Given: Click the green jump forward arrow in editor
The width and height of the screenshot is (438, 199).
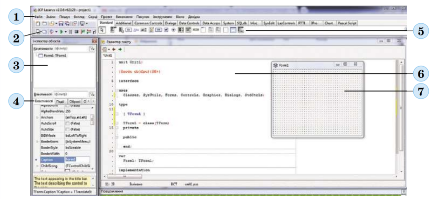Looking at the screenshot, I should tap(120, 49).
